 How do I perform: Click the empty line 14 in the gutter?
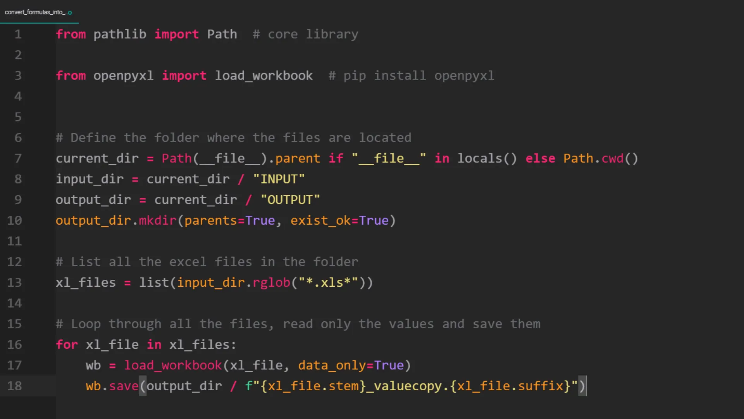click(14, 303)
